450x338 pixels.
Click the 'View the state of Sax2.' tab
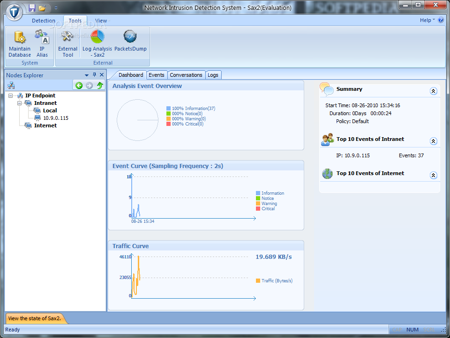point(34,318)
